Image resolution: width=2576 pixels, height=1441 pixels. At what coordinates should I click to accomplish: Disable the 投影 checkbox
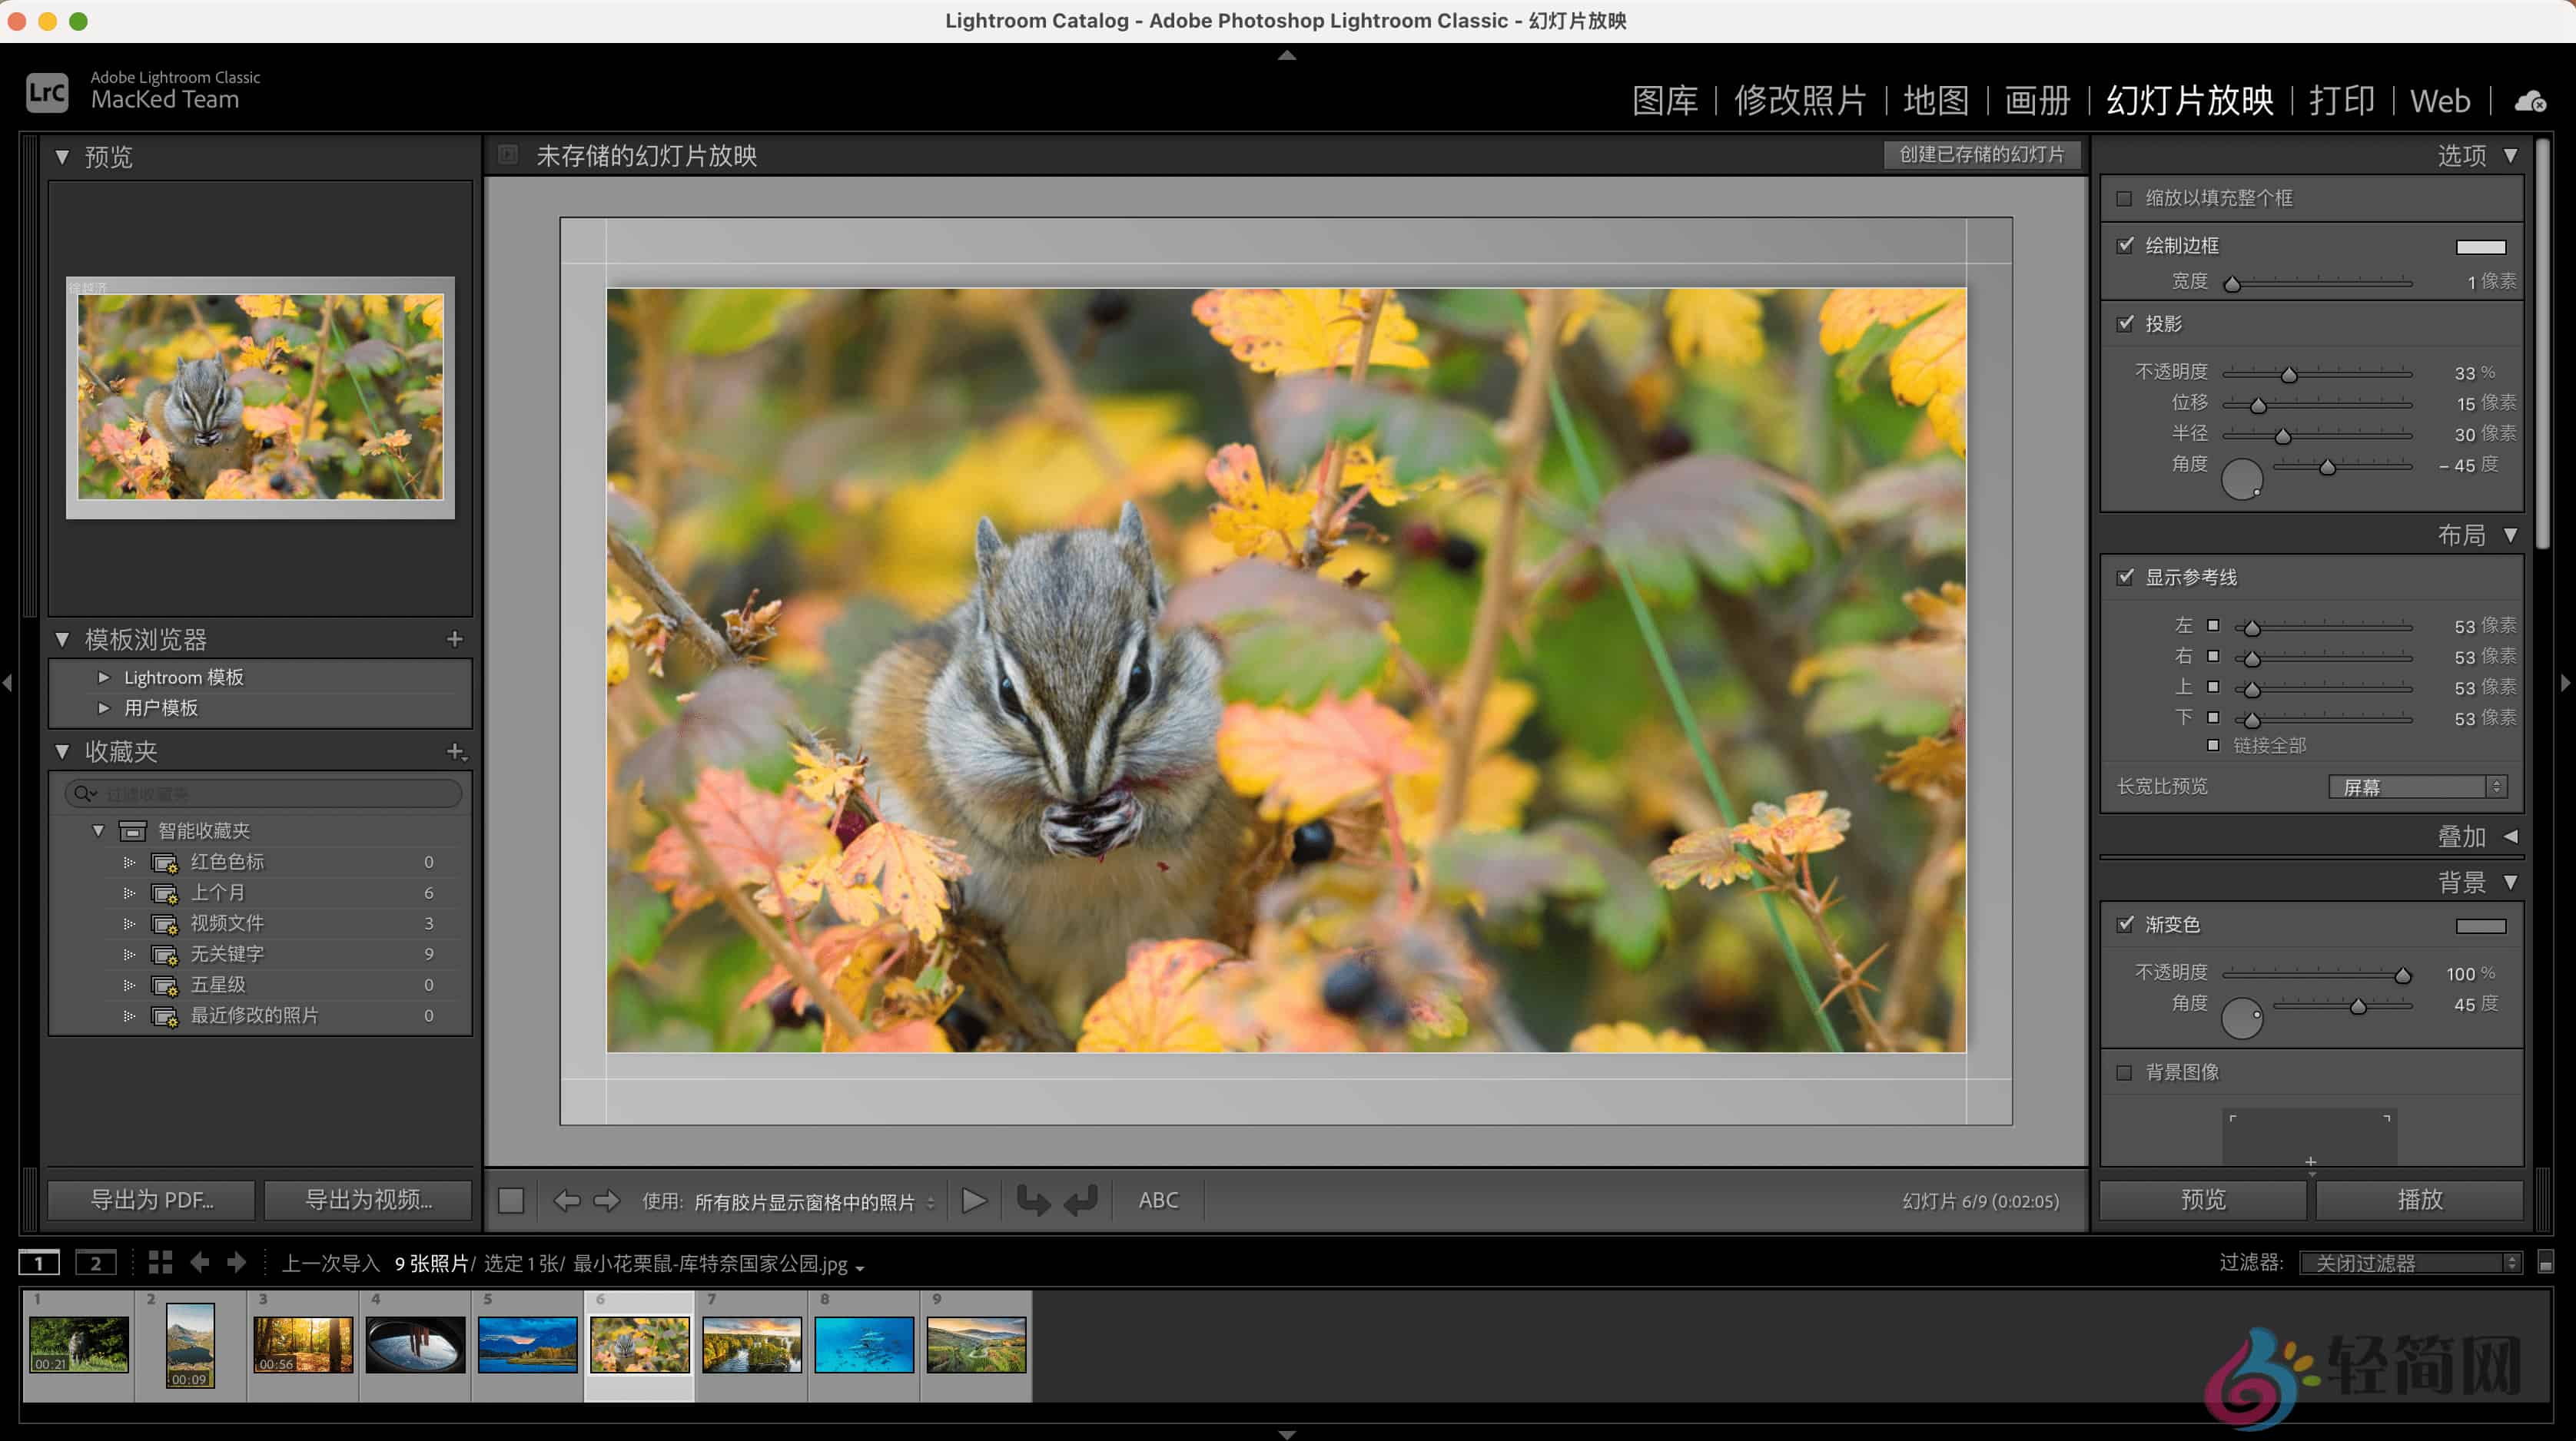[2125, 324]
